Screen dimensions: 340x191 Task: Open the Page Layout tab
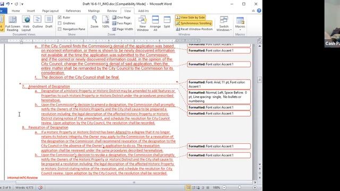pyautogui.click(x=50, y=11)
